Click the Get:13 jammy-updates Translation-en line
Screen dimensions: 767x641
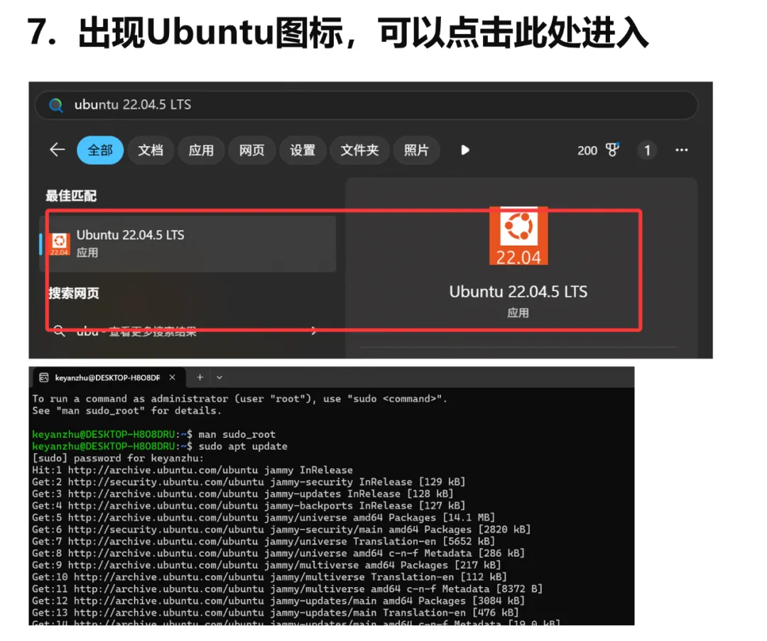276,613
